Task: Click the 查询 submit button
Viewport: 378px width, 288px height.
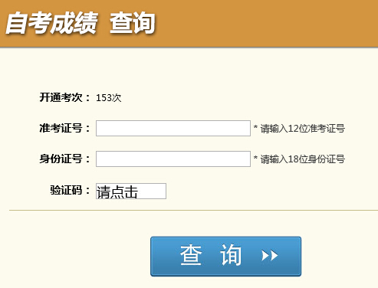Action: 226,256
